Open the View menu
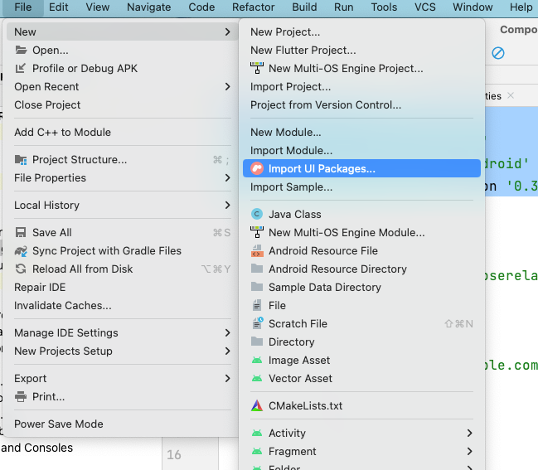 pos(98,7)
